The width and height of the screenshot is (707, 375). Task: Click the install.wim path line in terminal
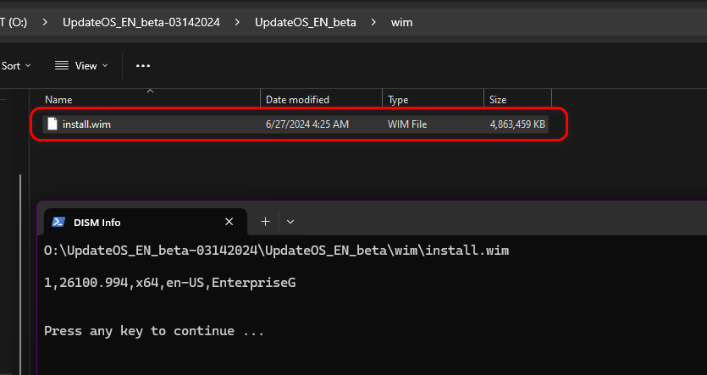pyautogui.click(x=276, y=251)
